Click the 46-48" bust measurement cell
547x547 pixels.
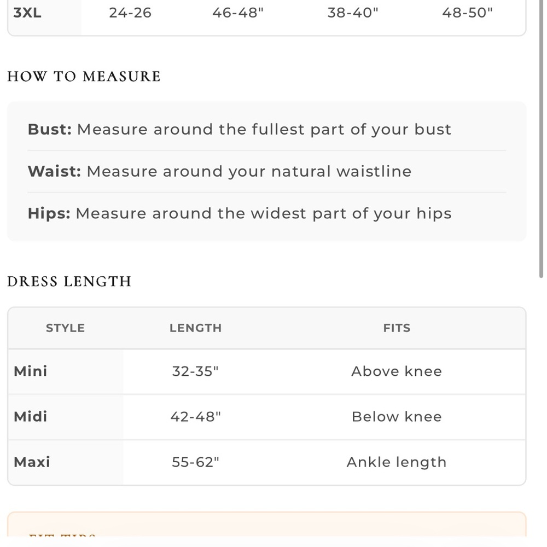[238, 13]
